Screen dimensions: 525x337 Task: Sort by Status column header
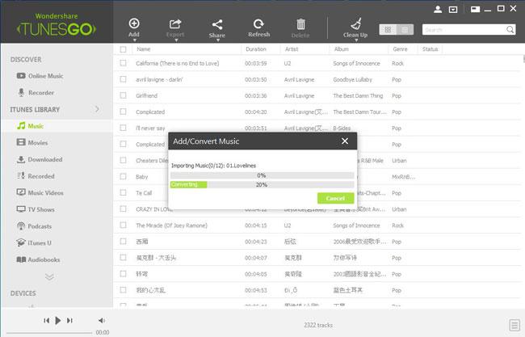pos(430,49)
